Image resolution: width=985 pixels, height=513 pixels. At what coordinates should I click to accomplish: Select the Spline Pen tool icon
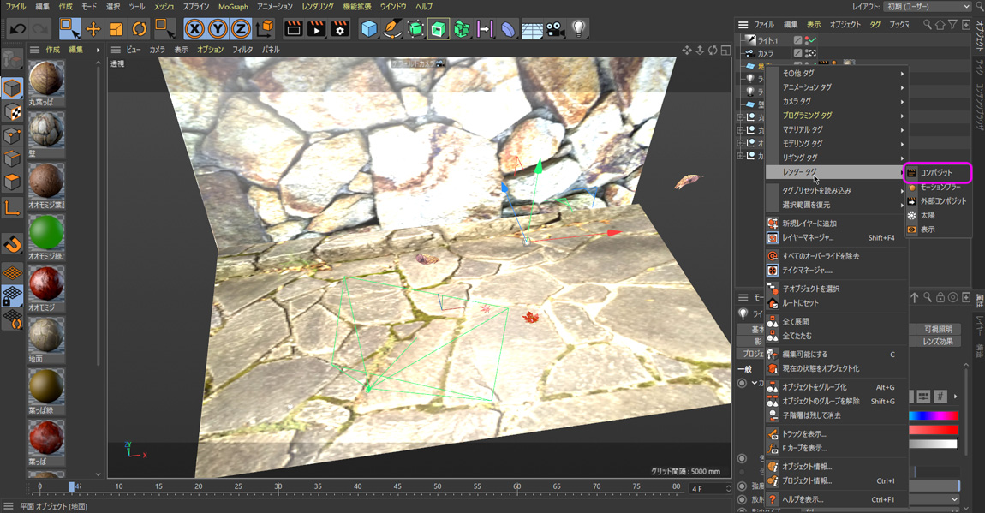click(391, 29)
